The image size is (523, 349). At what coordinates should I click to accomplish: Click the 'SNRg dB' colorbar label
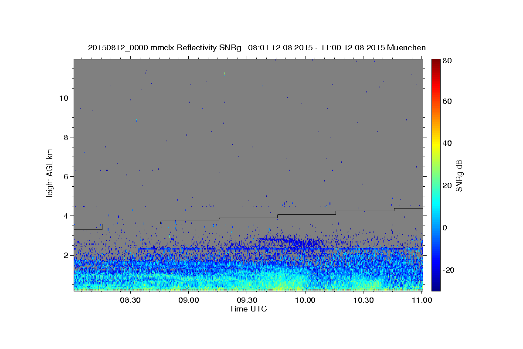pyautogui.click(x=459, y=175)
